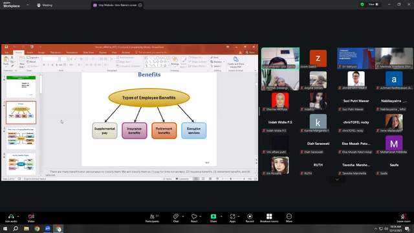This screenshot has height=233, width=414.
Task: Open the React heart icon
Action: 194,216
